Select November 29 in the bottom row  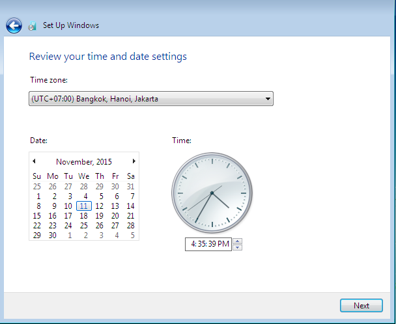point(37,236)
